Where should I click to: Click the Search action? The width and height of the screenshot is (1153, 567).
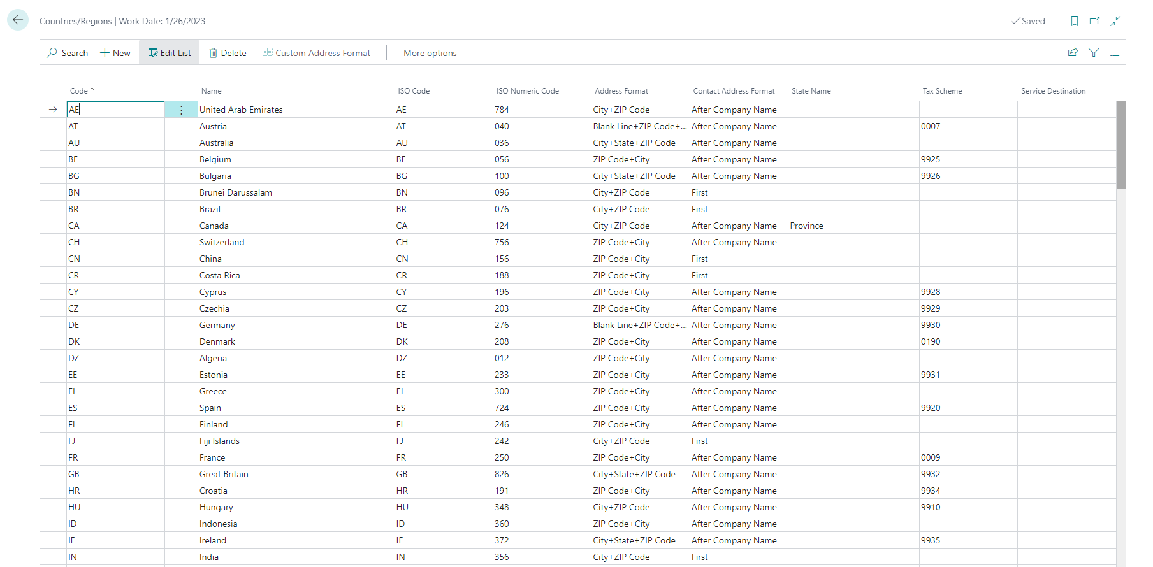coord(68,53)
